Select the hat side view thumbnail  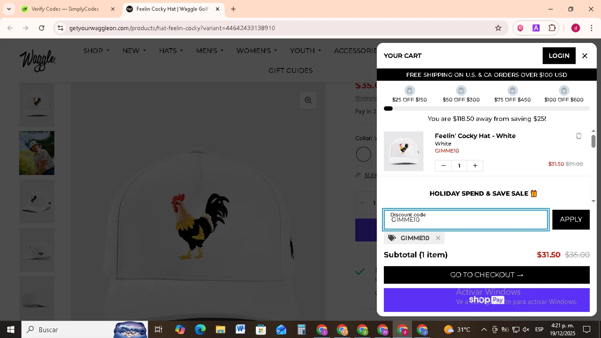[37, 201]
